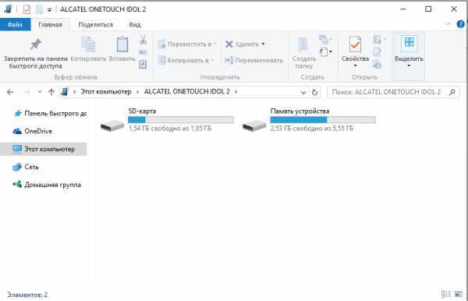Click the new item icon in Создать group
This screenshot has height=301, width=468.
324,39
